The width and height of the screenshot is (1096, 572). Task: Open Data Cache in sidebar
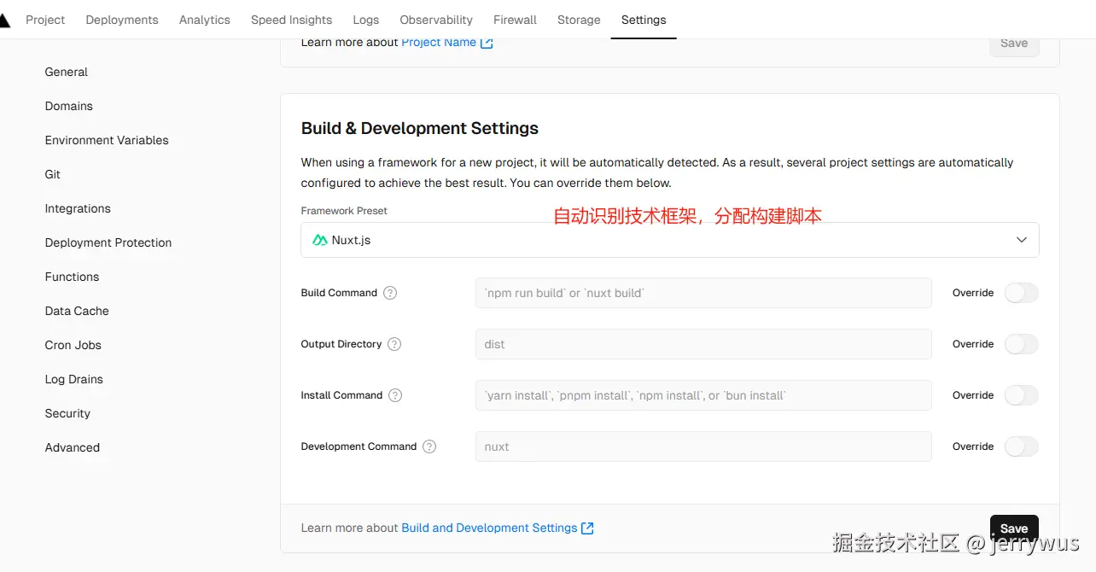click(77, 311)
